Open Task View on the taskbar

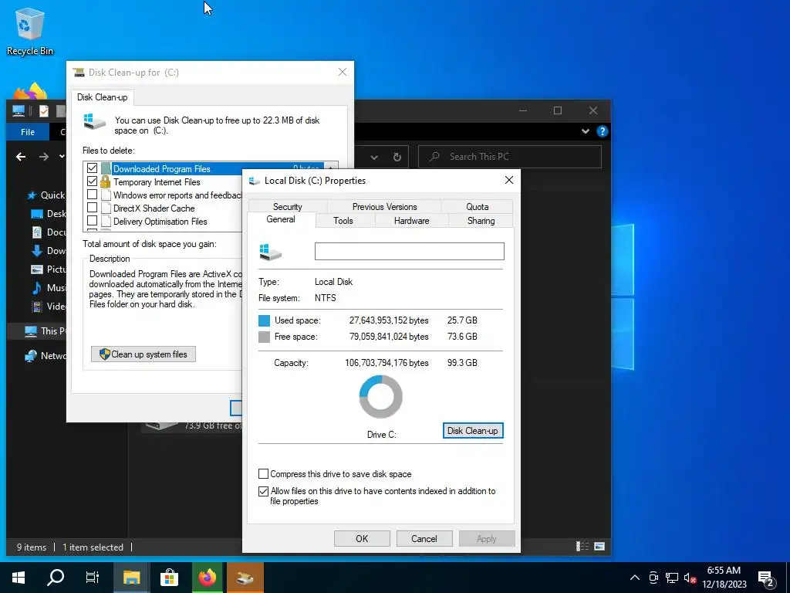pyautogui.click(x=93, y=578)
